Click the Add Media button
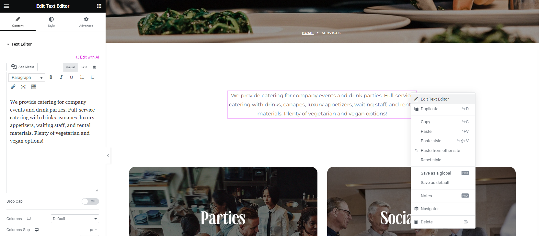539x236 pixels. click(22, 67)
